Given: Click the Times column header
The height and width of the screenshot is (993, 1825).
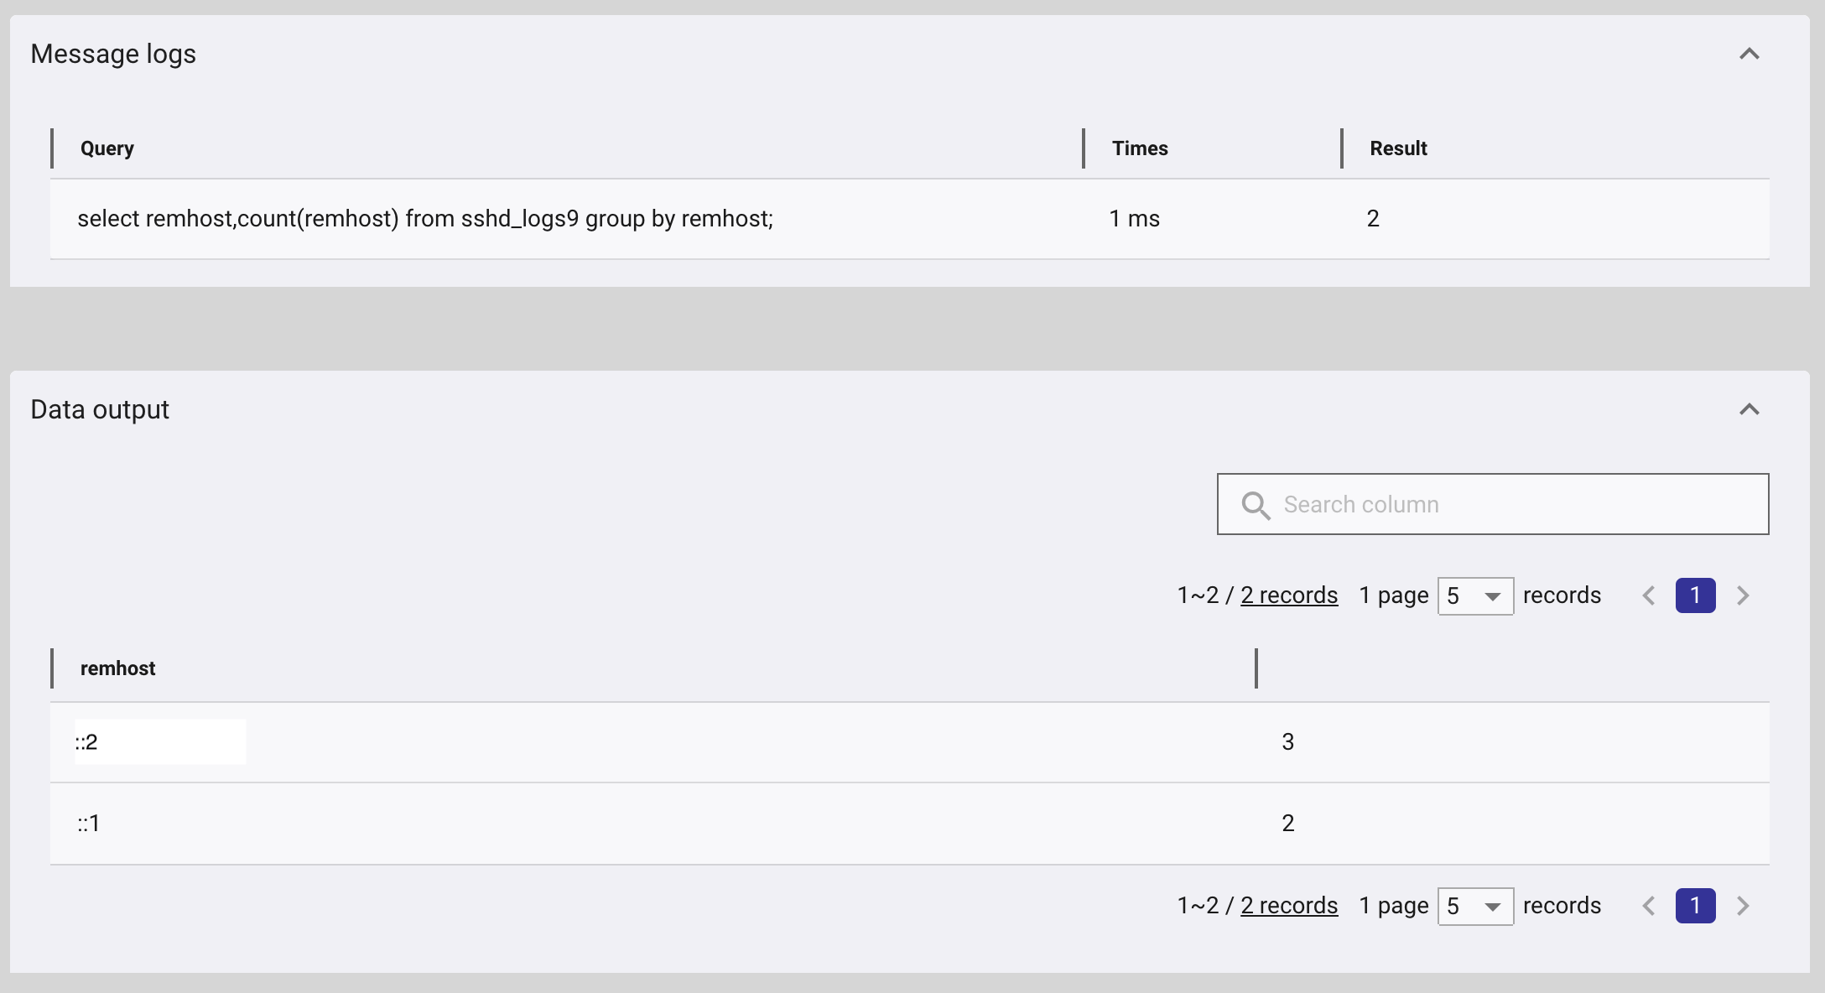Looking at the screenshot, I should (x=1140, y=148).
